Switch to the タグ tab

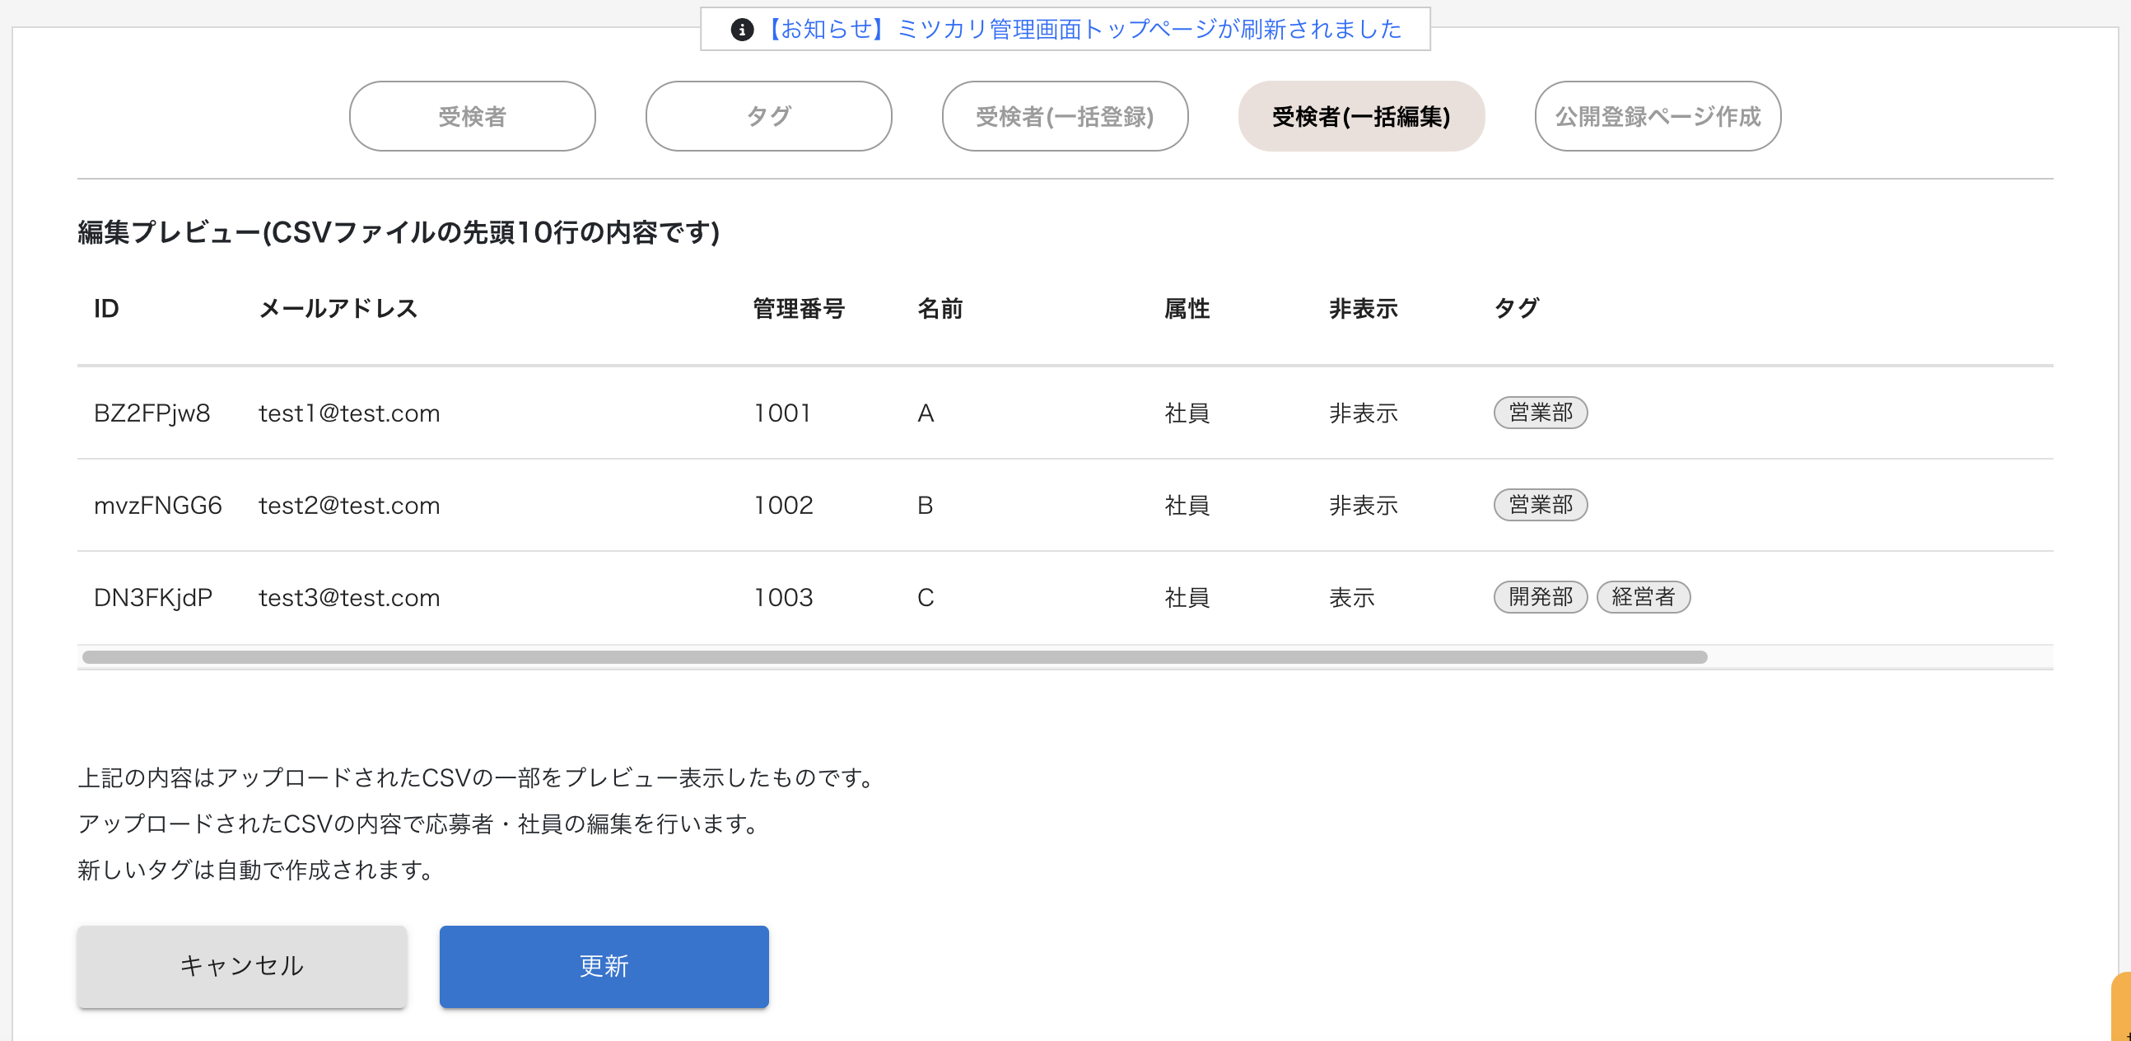point(767,117)
